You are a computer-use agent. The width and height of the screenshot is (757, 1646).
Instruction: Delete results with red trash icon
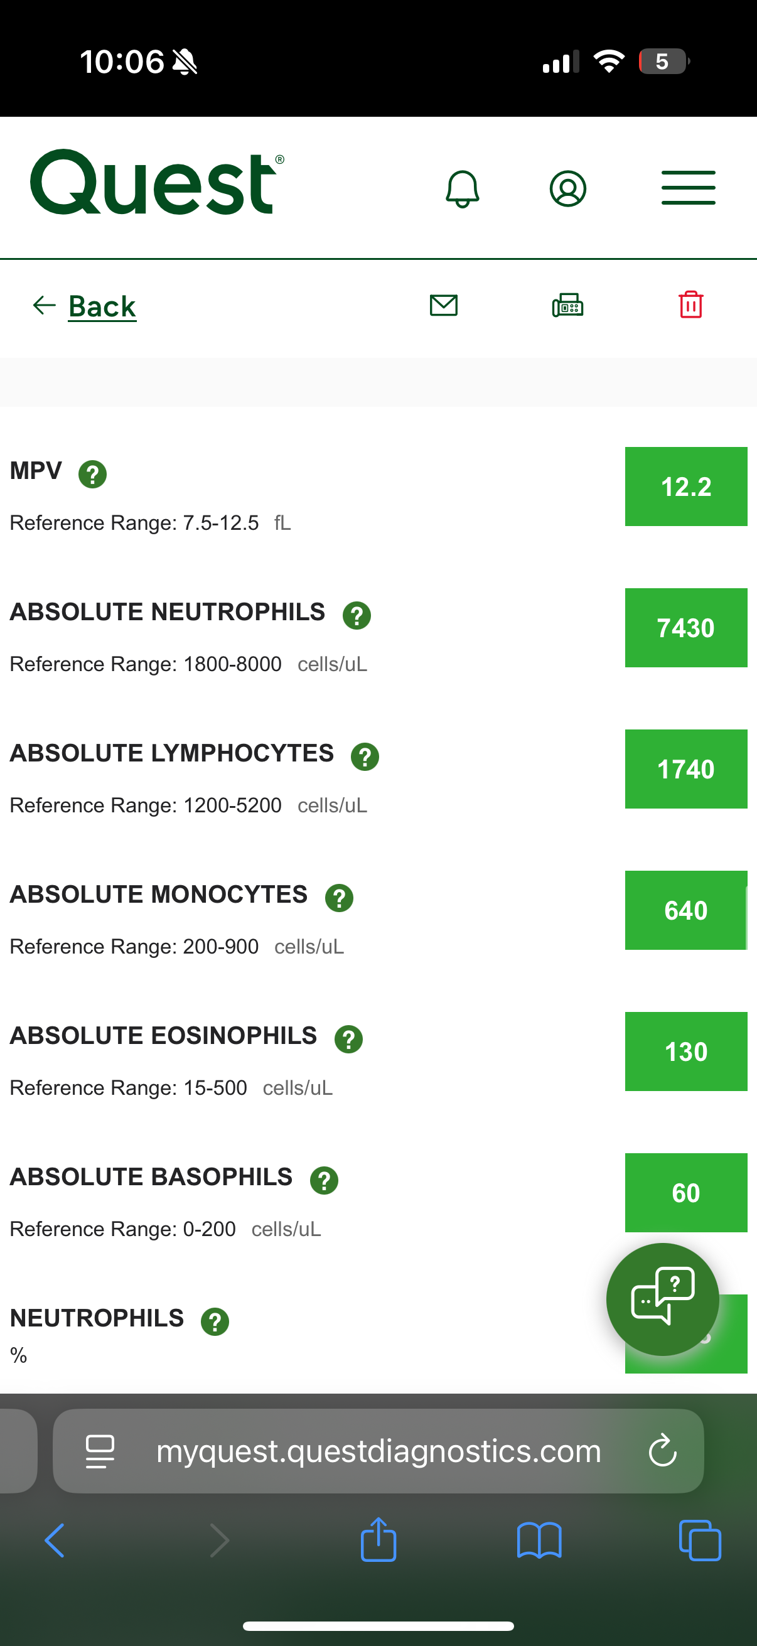click(690, 305)
